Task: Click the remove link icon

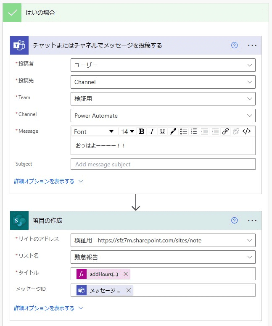Action: 236,131
